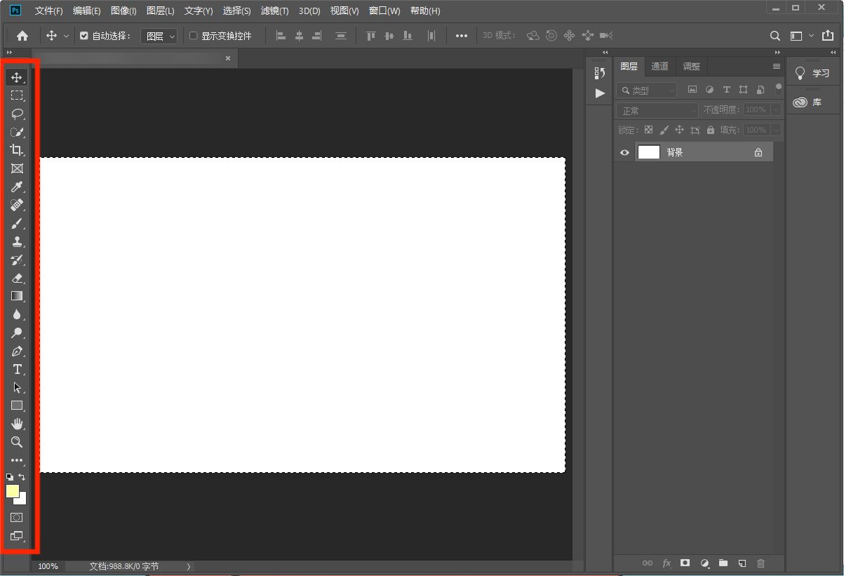Click the Home button in options bar

(x=22, y=36)
